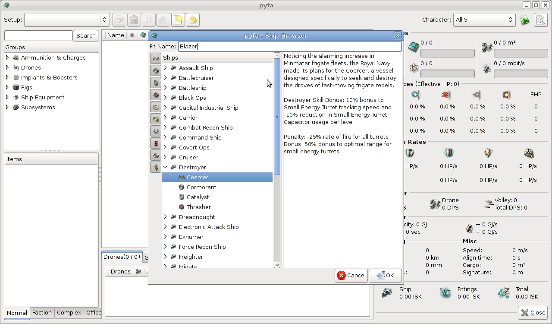Click the Total price icon
552x324 pixels.
coord(504,293)
